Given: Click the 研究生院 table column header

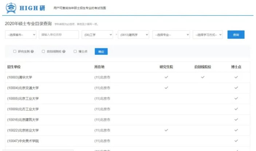Looking at the screenshot, I should [x=166, y=67].
